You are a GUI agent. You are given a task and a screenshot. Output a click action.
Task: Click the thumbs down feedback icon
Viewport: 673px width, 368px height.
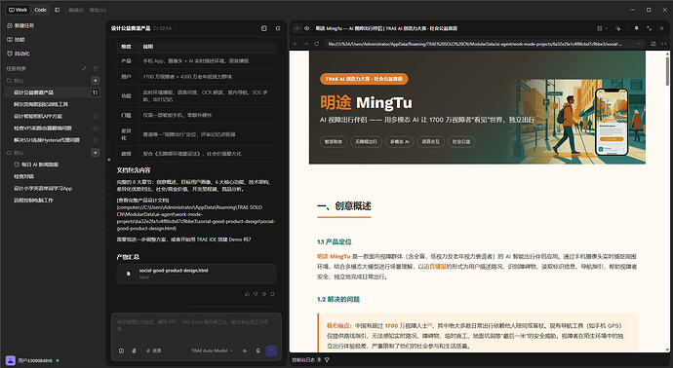[256, 294]
